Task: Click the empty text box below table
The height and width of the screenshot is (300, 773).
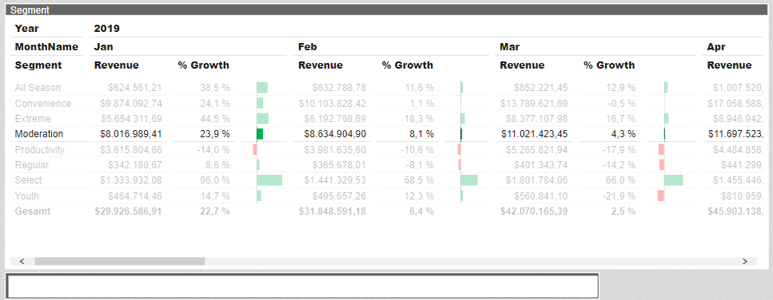Action: coord(302,286)
